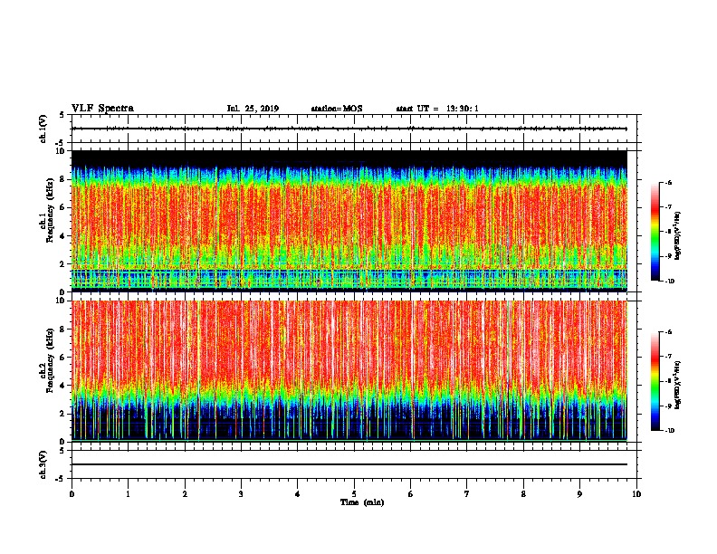Click time axis tick label "1"
The width and height of the screenshot is (717, 554).
pyautogui.click(x=128, y=493)
